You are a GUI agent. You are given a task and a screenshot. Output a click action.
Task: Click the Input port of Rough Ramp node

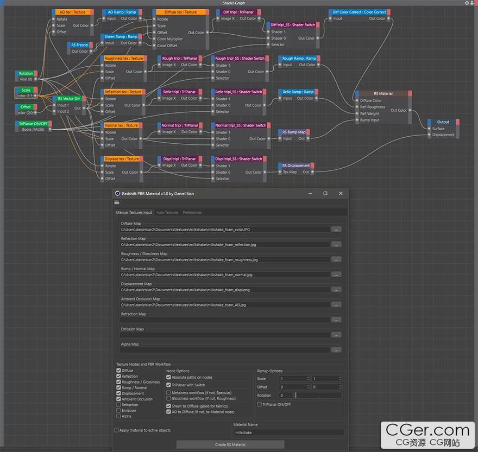click(280, 65)
